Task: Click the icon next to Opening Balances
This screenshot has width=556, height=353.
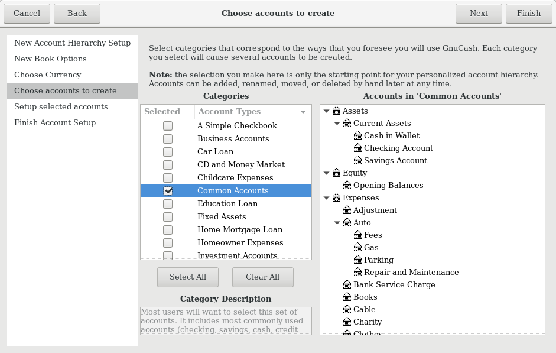Action: pos(347,185)
